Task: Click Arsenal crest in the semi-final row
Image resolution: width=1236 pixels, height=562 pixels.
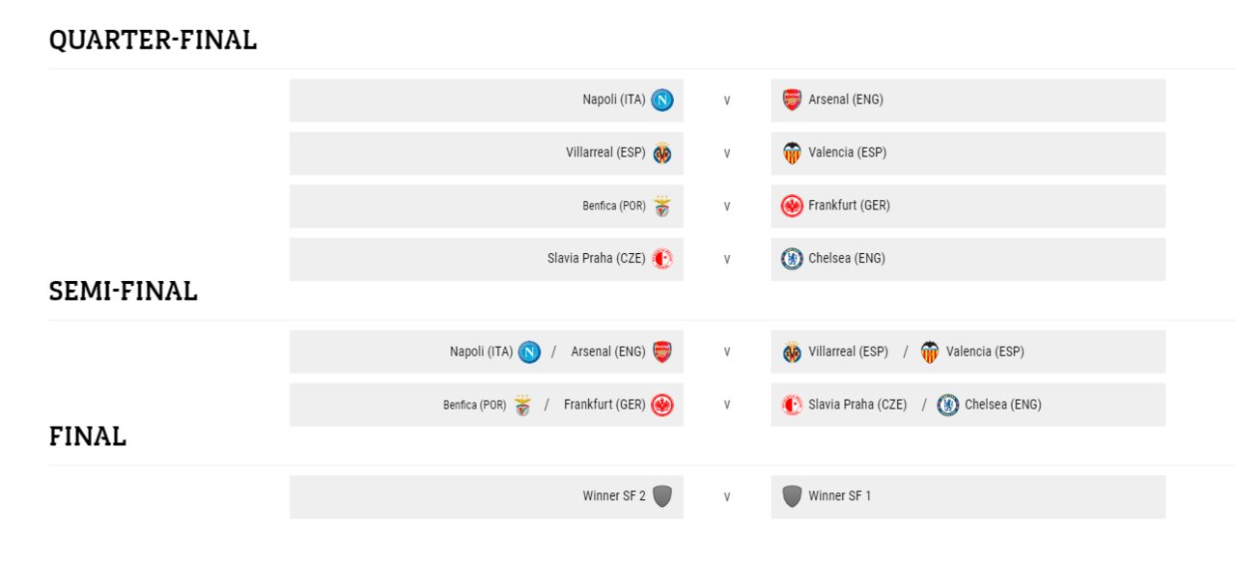Action: pos(661,351)
